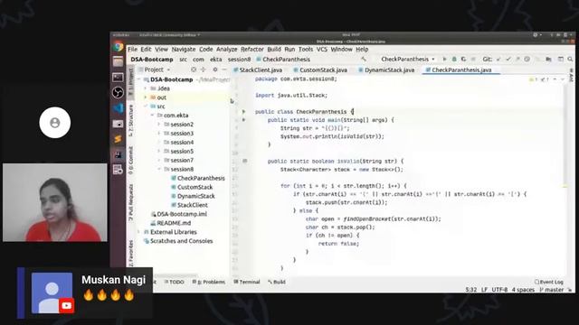Expand the session2 package
Viewport: 579px width, 325px height.
(x=159, y=125)
